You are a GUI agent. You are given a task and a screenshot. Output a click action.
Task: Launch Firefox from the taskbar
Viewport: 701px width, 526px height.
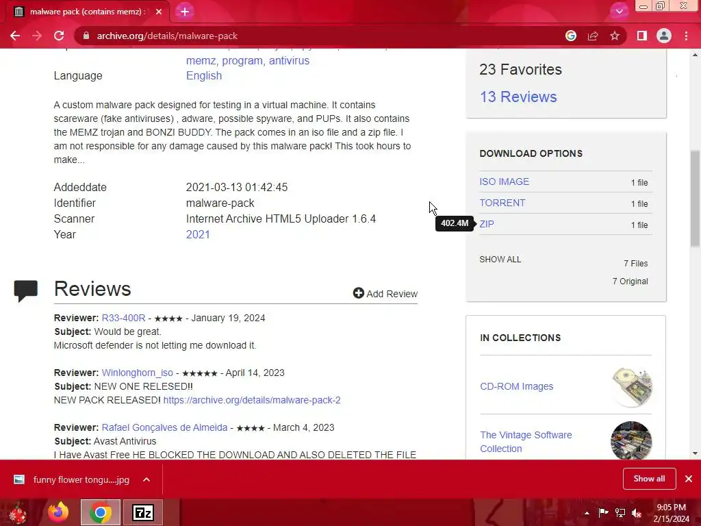(x=58, y=512)
